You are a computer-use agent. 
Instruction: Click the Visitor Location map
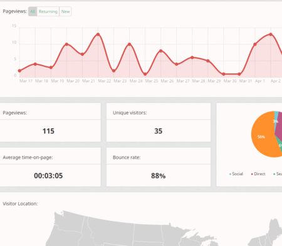click(x=163, y=228)
